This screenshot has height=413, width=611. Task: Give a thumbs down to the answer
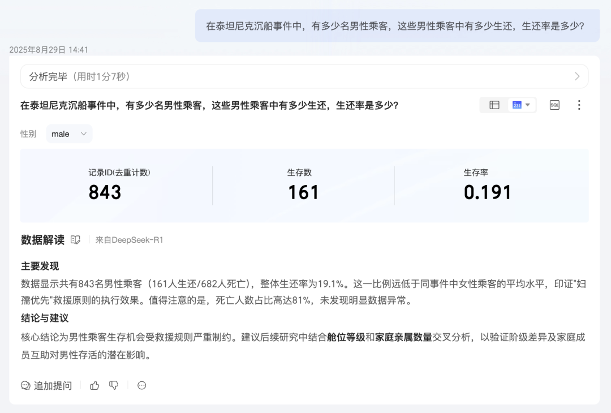click(x=114, y=386)
